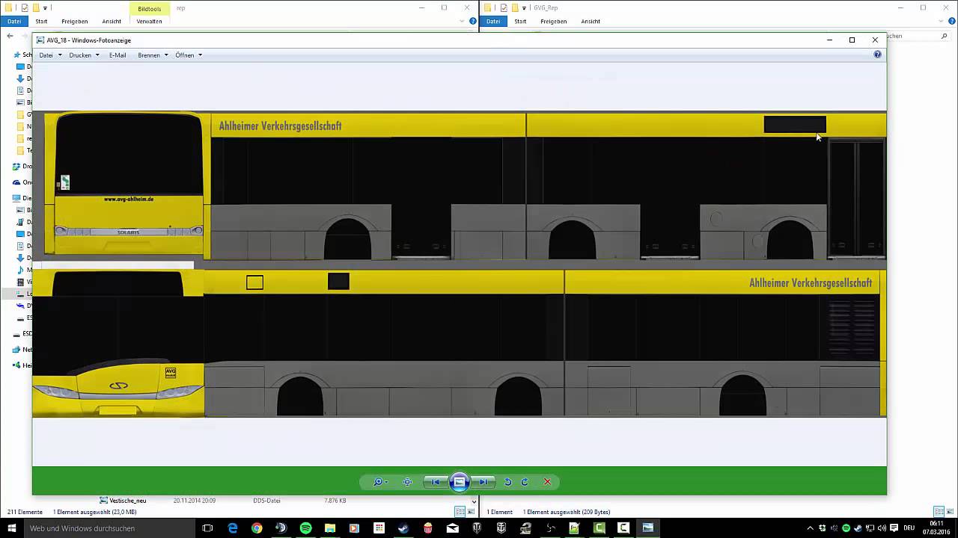Switch GVG_Rep window to details view
This screenshot has height=538, width=958.
(x=939, y=512)
